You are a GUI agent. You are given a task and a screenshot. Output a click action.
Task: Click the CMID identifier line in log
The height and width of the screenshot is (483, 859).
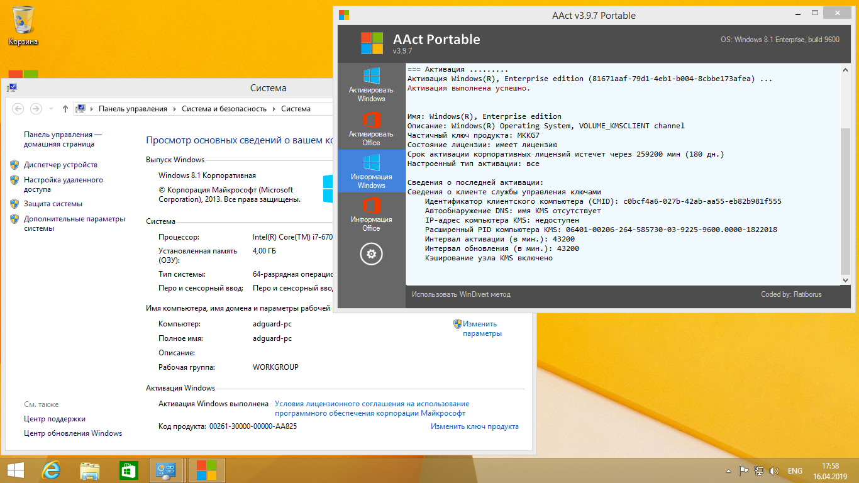coord(603,201)
